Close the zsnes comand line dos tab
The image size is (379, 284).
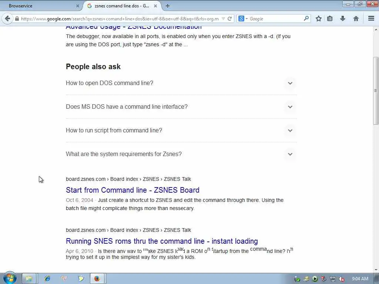tap(155, 6)
